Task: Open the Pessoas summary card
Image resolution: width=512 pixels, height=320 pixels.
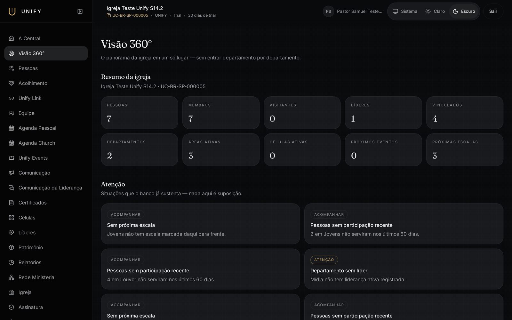Action: pyautogui.click(x=140, y=113)
